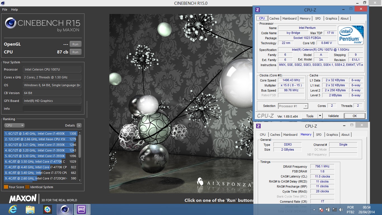Click the Intel Pentium inside logo
Viewport: 382px width, 215px height.
click(351, 35)
